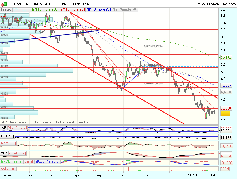Click the SANTANDER ticker name
This screenshot has width=237, height=179.
(18, 4)
